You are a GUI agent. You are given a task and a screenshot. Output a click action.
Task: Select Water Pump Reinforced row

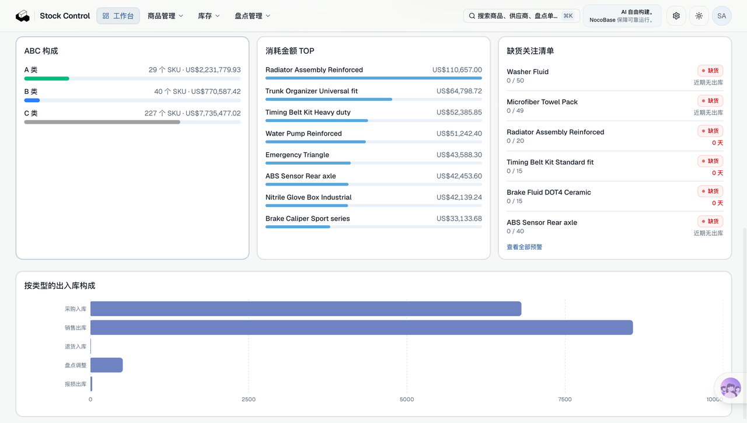373,136
